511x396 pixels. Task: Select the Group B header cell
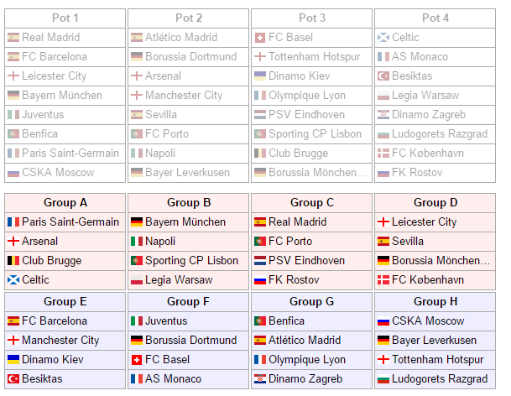188,203
